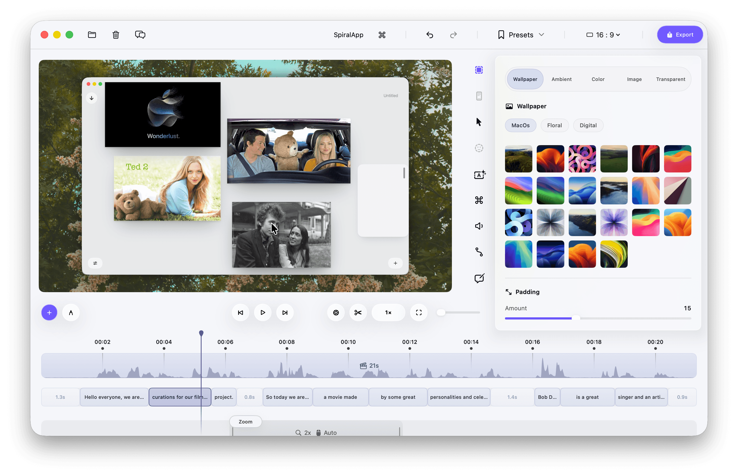Viewport: 738px width, 476px height.
Task: Choose the purple flower burst wallpaper
Action: coord(614,223)
